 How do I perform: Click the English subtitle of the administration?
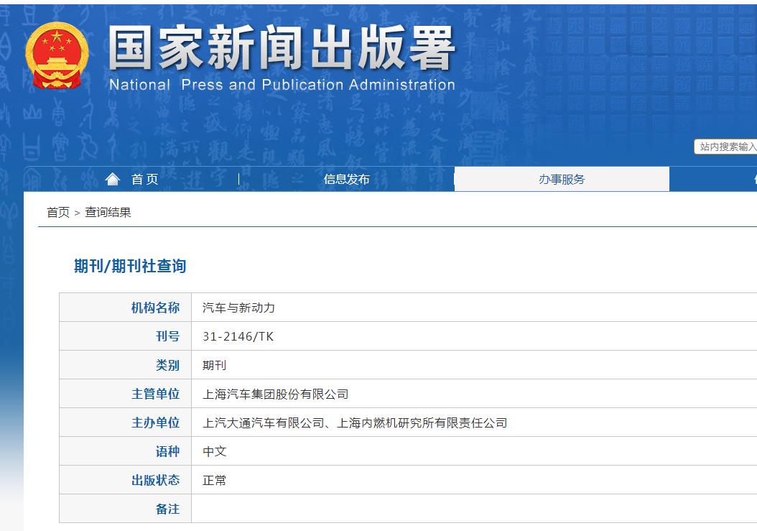280,85
